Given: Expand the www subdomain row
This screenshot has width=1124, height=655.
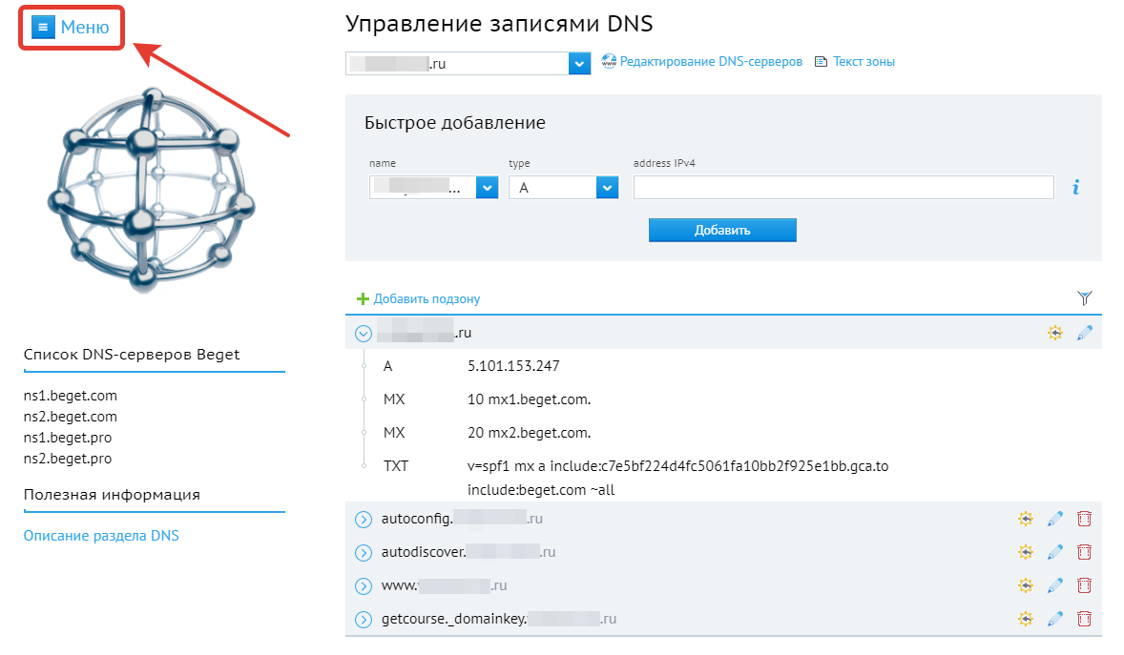Looking at the screenshot, I should (x=364, y=586).
